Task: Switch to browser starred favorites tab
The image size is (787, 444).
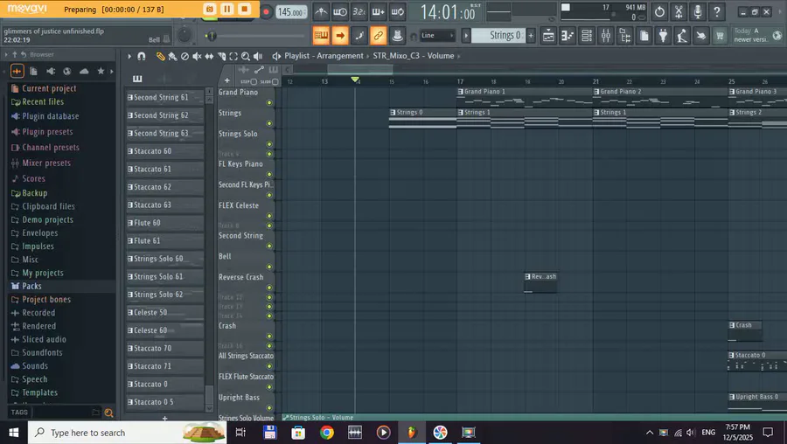Action: pyautogui.click(x=101, y=72)
